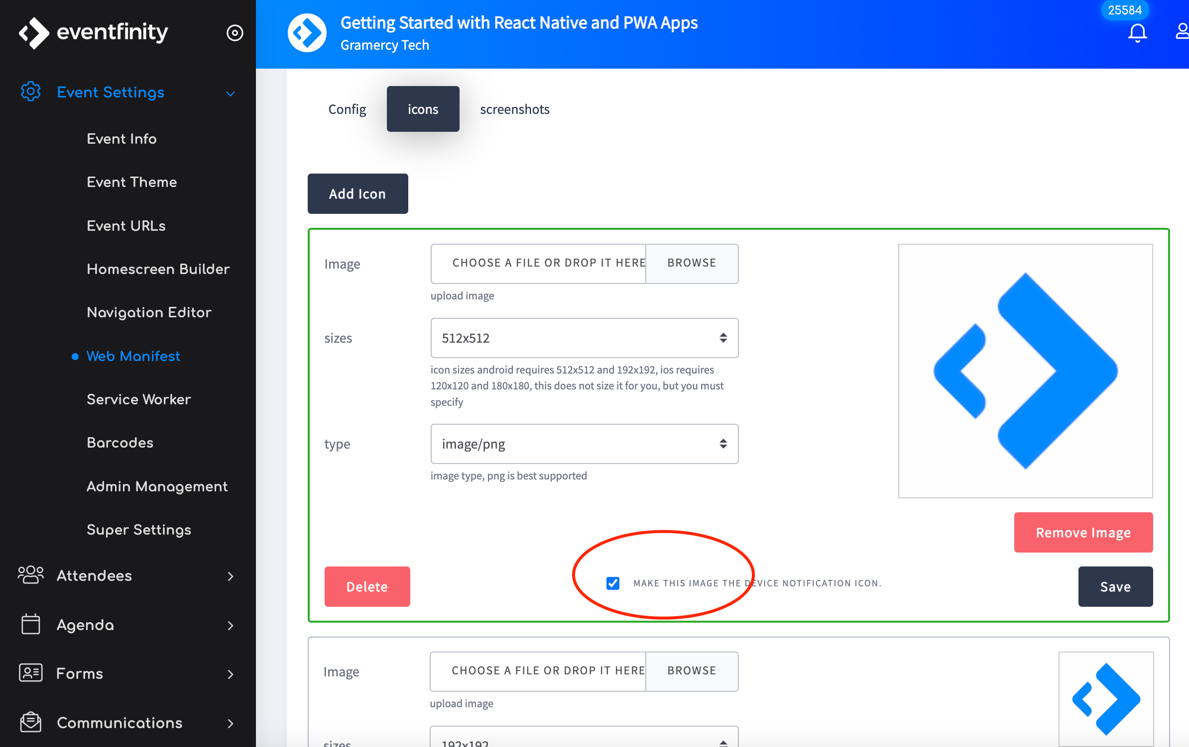Expand the Agenda menu arrow

230,625
